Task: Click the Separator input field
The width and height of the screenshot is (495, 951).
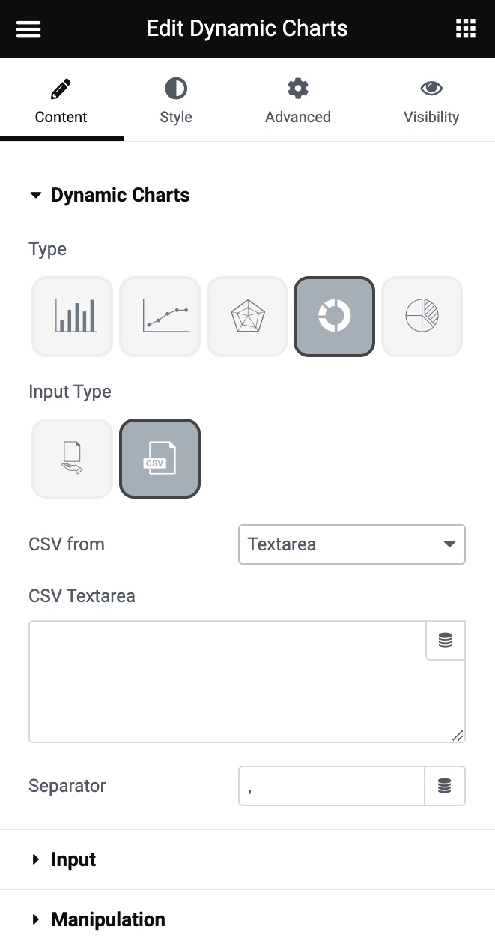Action: (332, 786)
